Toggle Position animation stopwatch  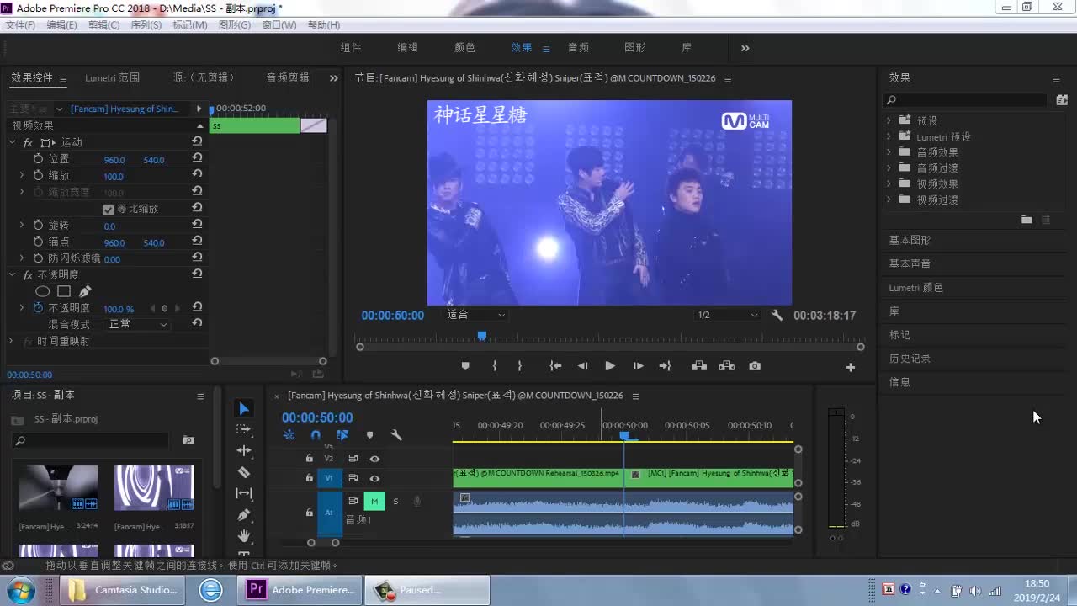38,159
